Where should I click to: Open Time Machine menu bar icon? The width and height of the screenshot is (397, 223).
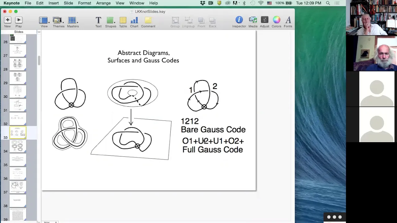pos(252,3)
